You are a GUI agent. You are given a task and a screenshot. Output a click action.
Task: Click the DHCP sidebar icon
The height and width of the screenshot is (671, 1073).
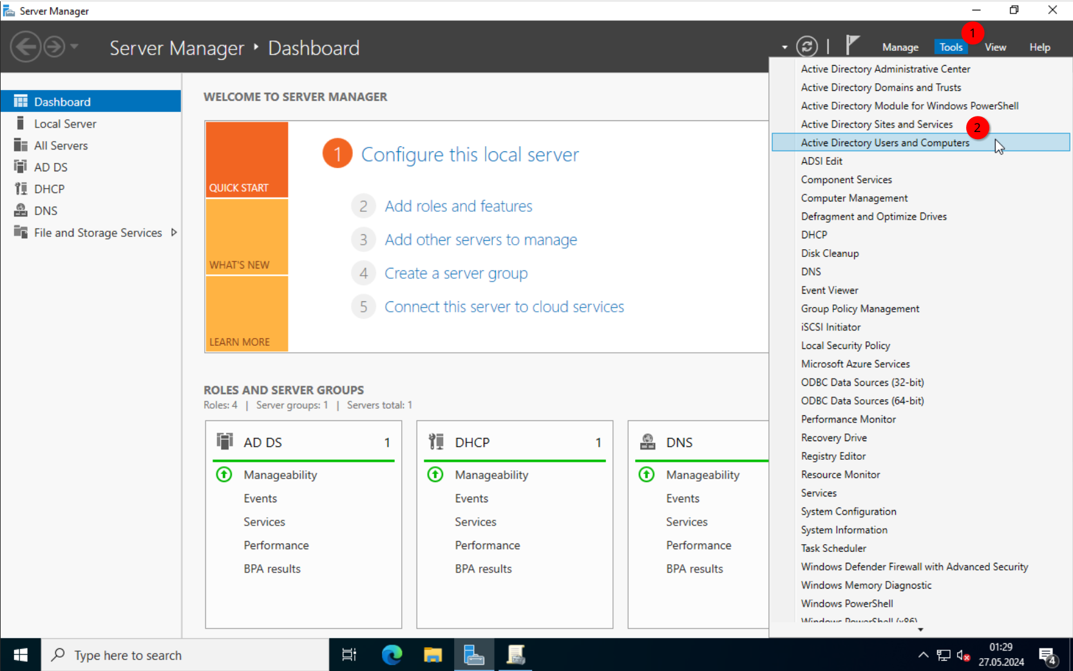tap(21, 189)
